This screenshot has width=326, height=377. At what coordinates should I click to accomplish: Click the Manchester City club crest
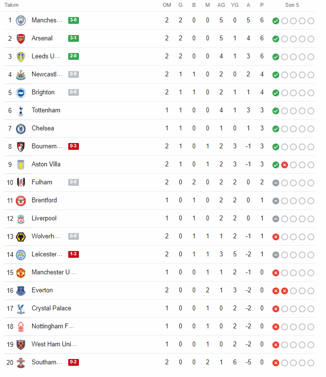pos(20,20)
